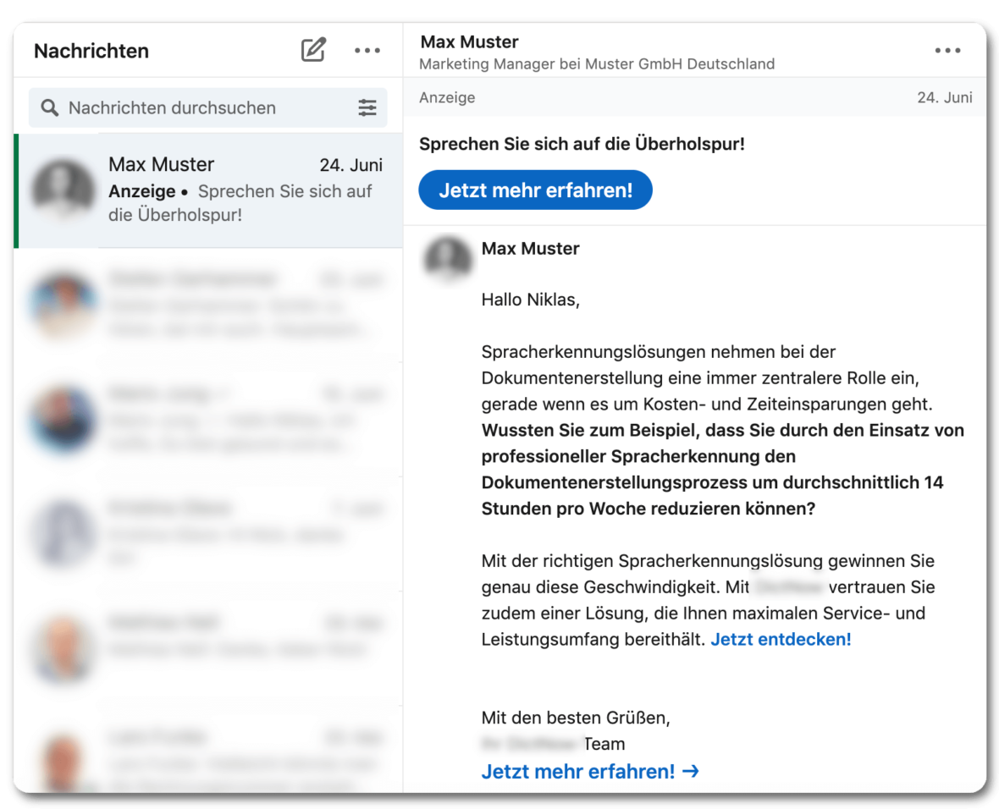Follow the Jetzt entdecken link

(780, 639)
